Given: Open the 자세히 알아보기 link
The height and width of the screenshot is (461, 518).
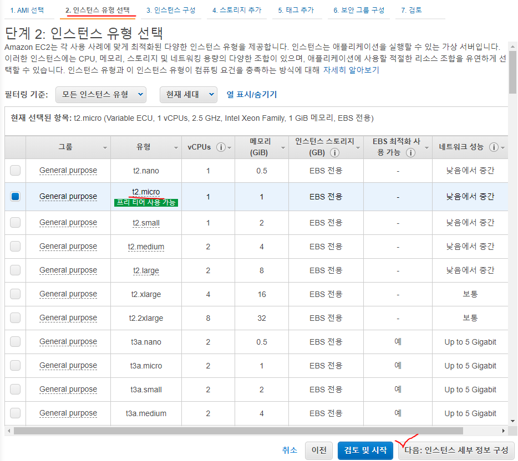Looking at the screenshot, I should click(351, 70).
